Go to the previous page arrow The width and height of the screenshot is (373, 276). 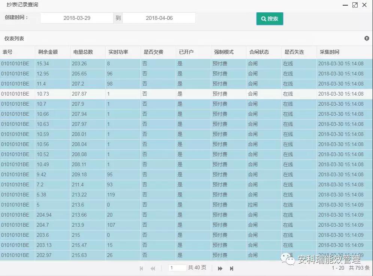pos(153,268)
